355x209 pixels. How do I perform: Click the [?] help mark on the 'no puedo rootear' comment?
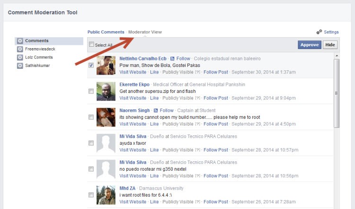[198, 176]
